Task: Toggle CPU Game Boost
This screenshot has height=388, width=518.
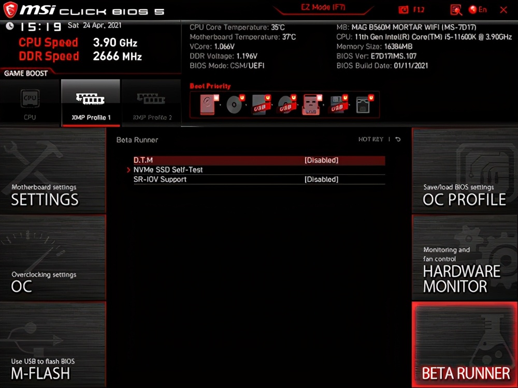Action: click(x=30, y=103)
